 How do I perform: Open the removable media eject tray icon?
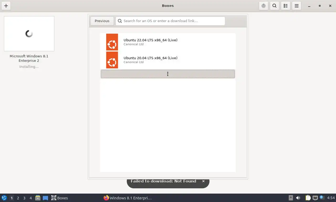(291, 198)
